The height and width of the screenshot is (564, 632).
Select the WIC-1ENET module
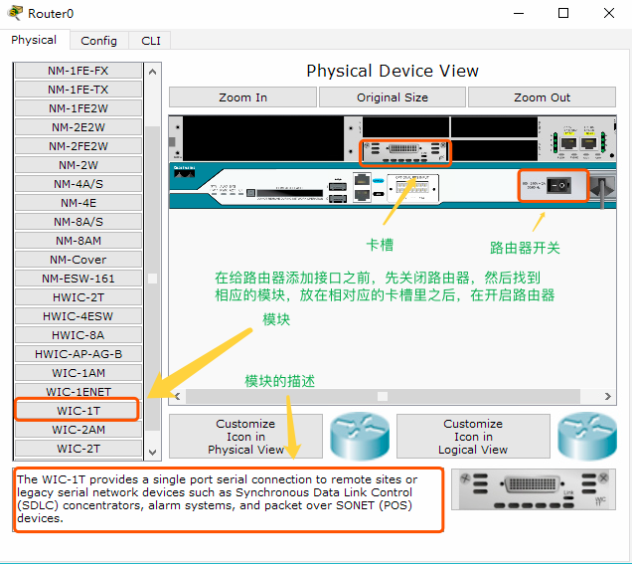(x=79, y=391)
